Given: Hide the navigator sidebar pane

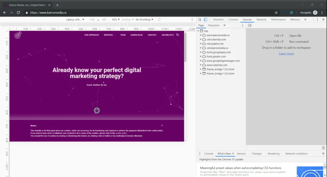Looking at the screenshot, I should (250, 25).
